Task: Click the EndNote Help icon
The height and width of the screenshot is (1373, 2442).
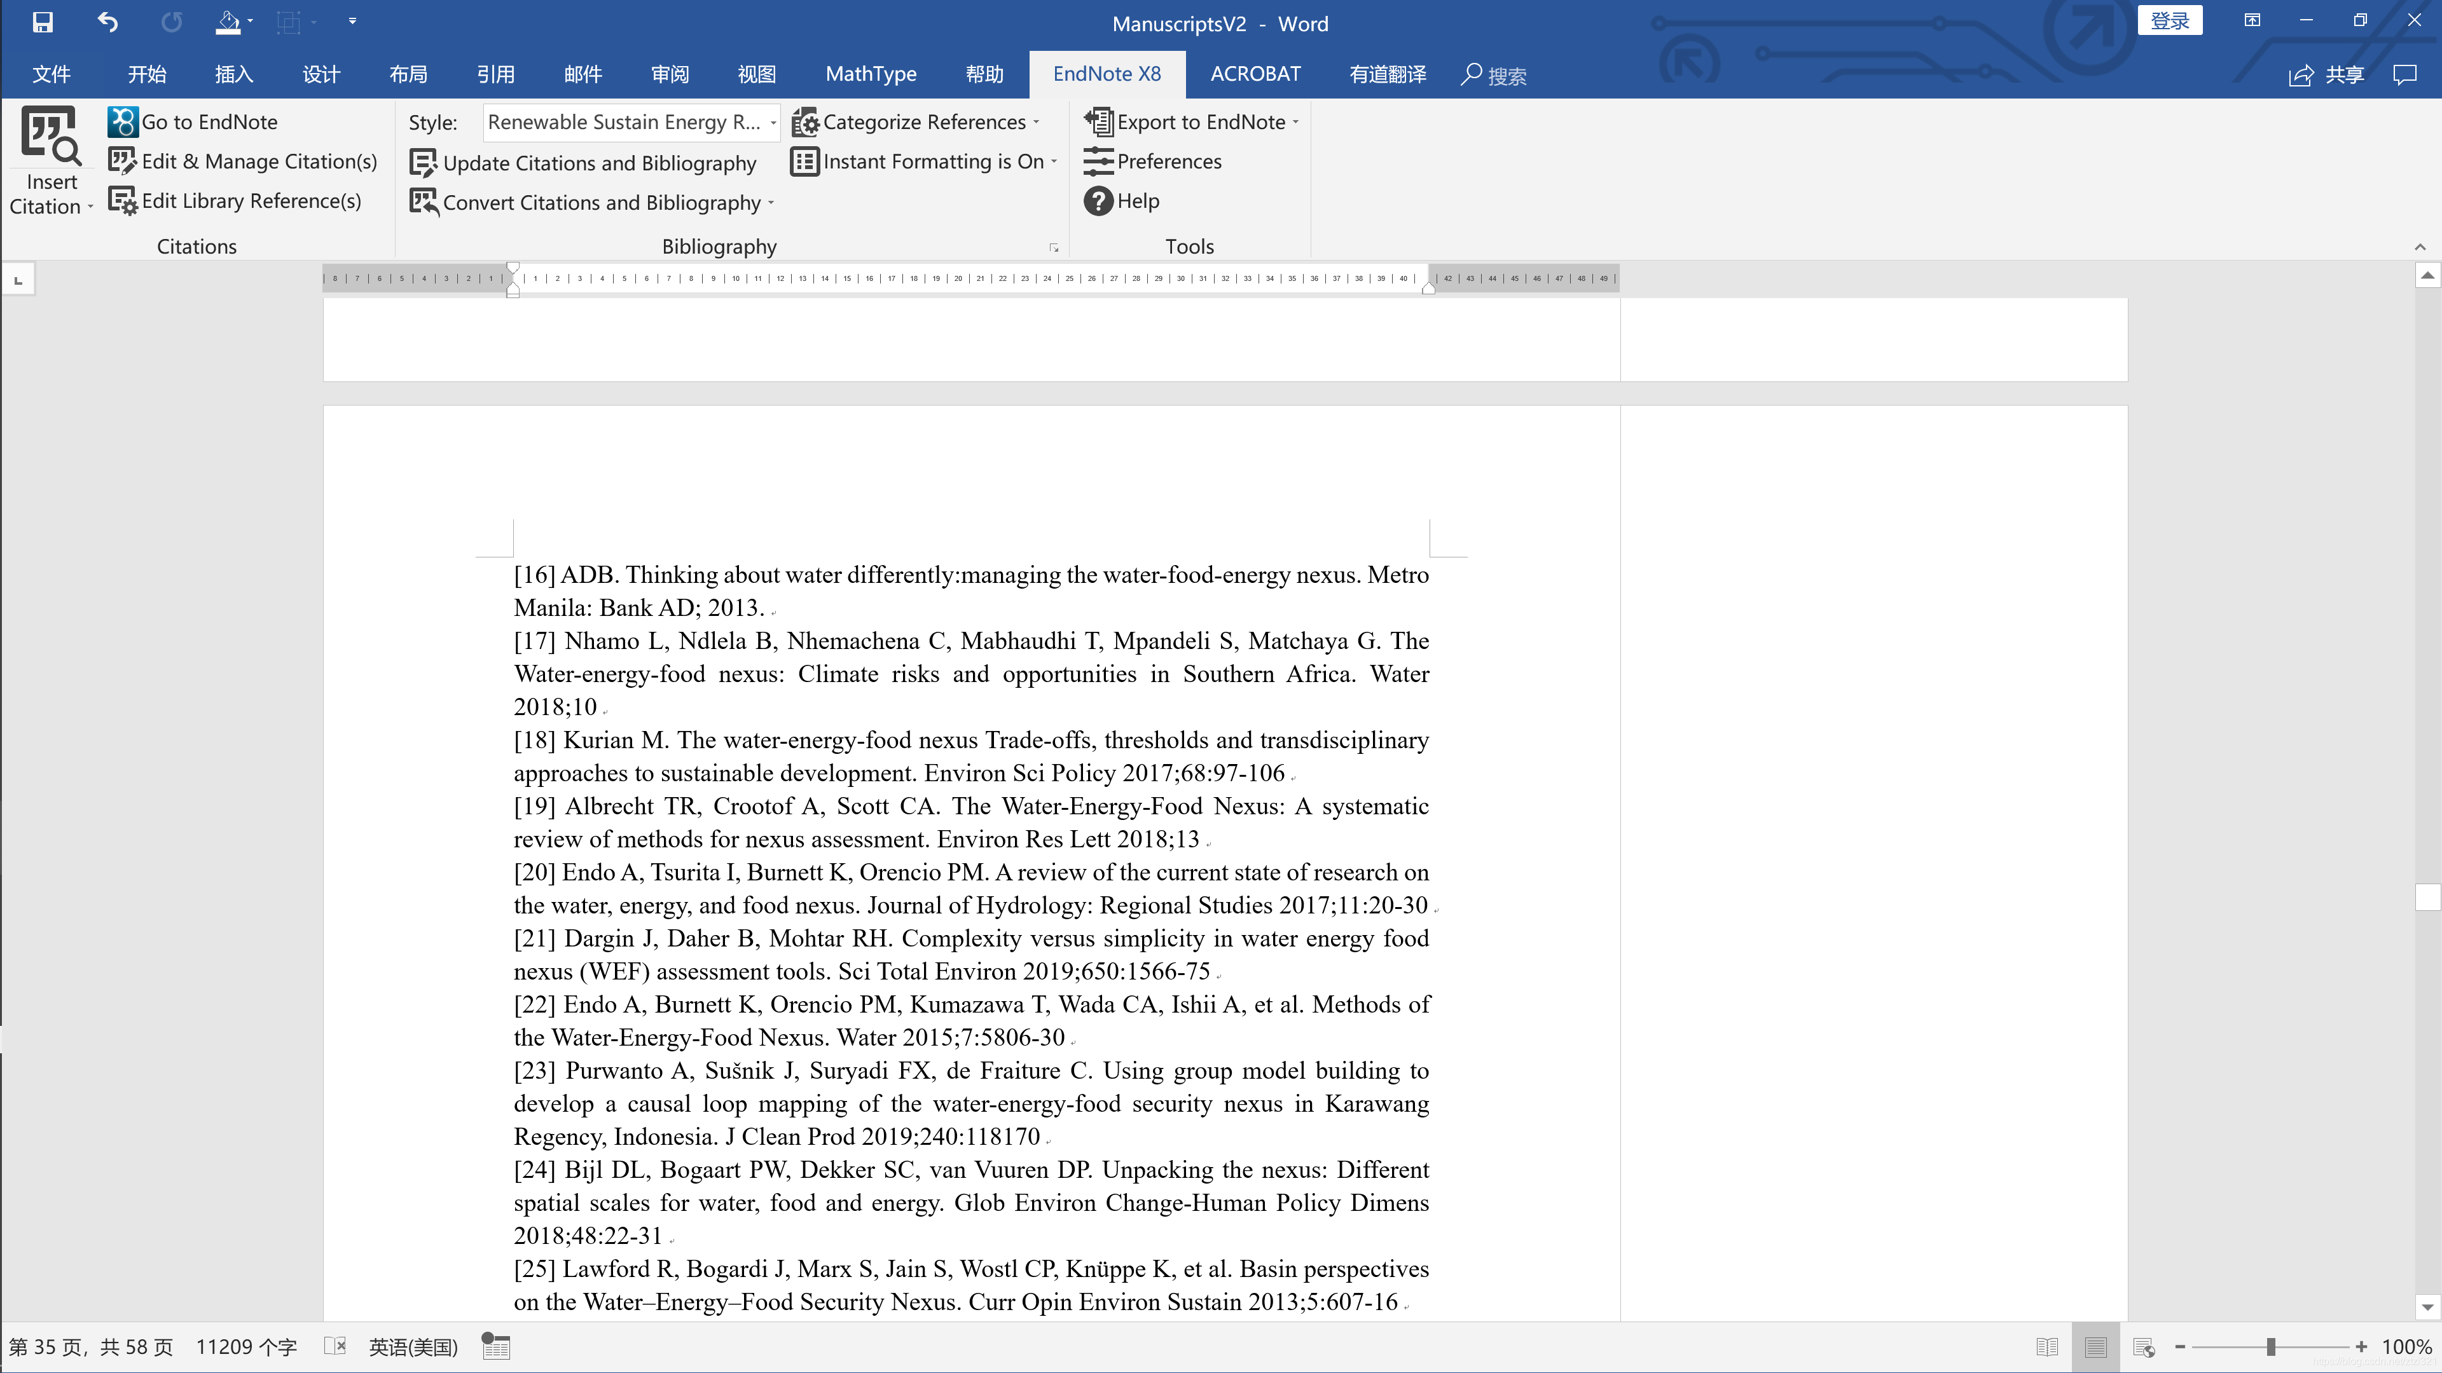Action: coord(1098,201)
